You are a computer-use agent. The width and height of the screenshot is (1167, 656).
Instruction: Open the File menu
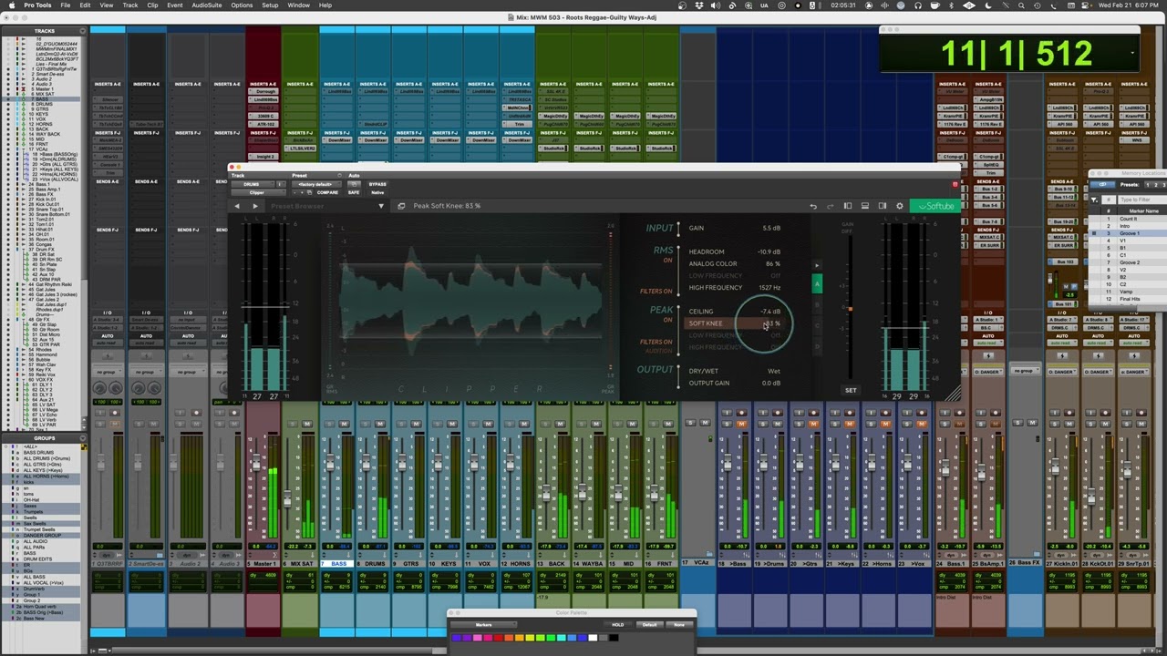[66, 5]
